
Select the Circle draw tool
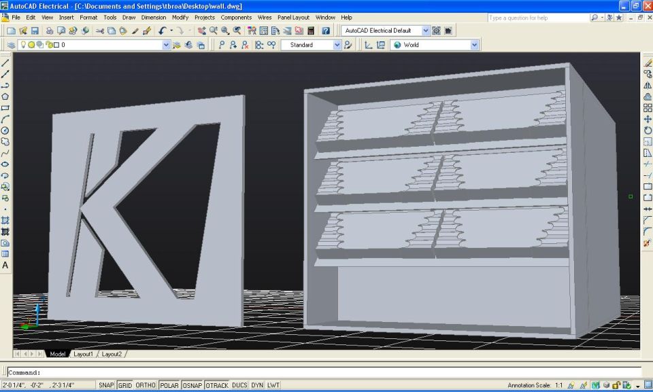click(5, 130)
